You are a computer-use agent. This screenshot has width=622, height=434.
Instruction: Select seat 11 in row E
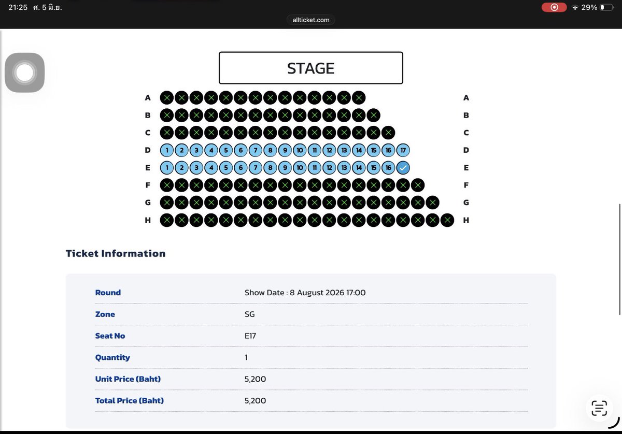tap(315, 168)
